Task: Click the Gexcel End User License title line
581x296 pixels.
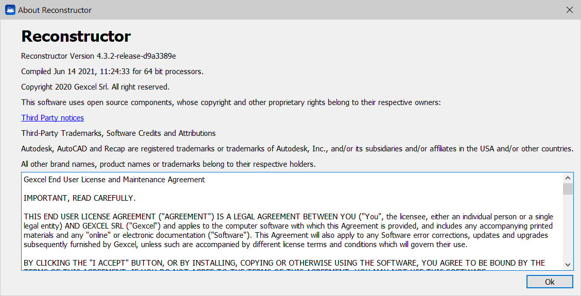Action: (114, 180)
